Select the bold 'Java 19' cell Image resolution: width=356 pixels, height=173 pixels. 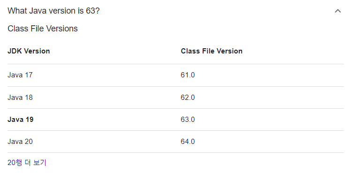click(21, 120)
